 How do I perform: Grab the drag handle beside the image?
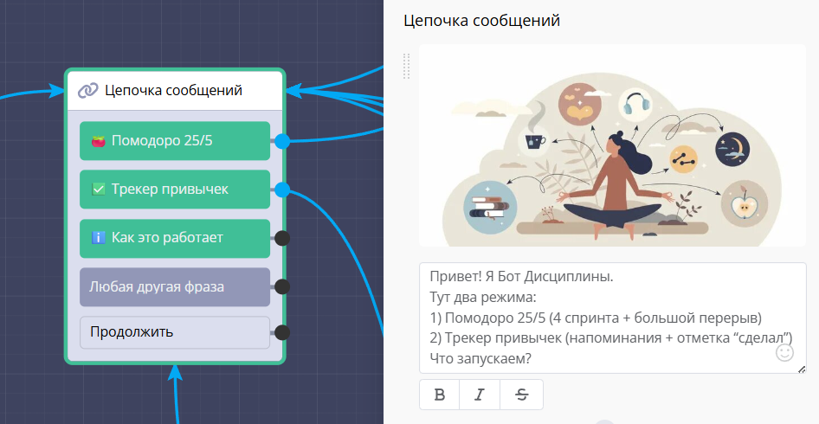pyautogui.click(x=407, y=66)
